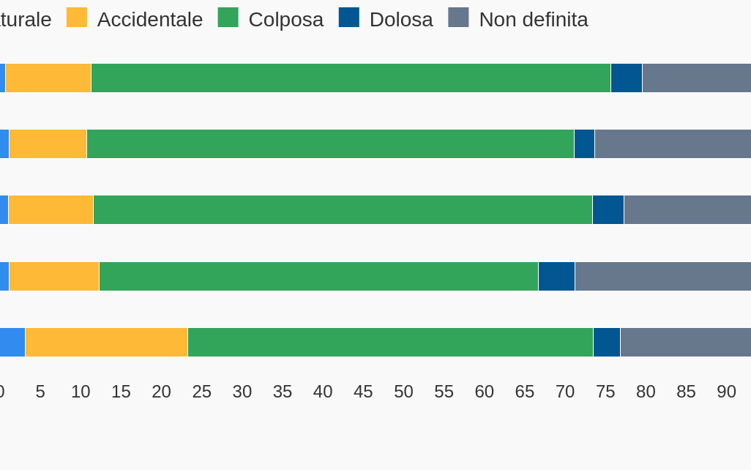Toggle the Accidentale series via its legend label
This screenshot has width=751, height=470.
[149, 20]
